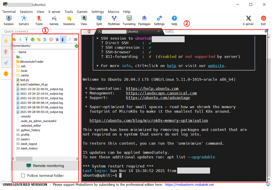Switch to the (ubuntu) terminal tab
Image resolution: width=275 pixels, height=190 pixels.
tap(130, 32)
